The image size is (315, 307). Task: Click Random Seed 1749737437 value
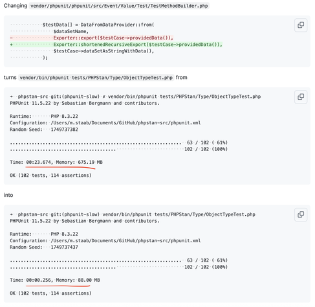pos(64,247)
